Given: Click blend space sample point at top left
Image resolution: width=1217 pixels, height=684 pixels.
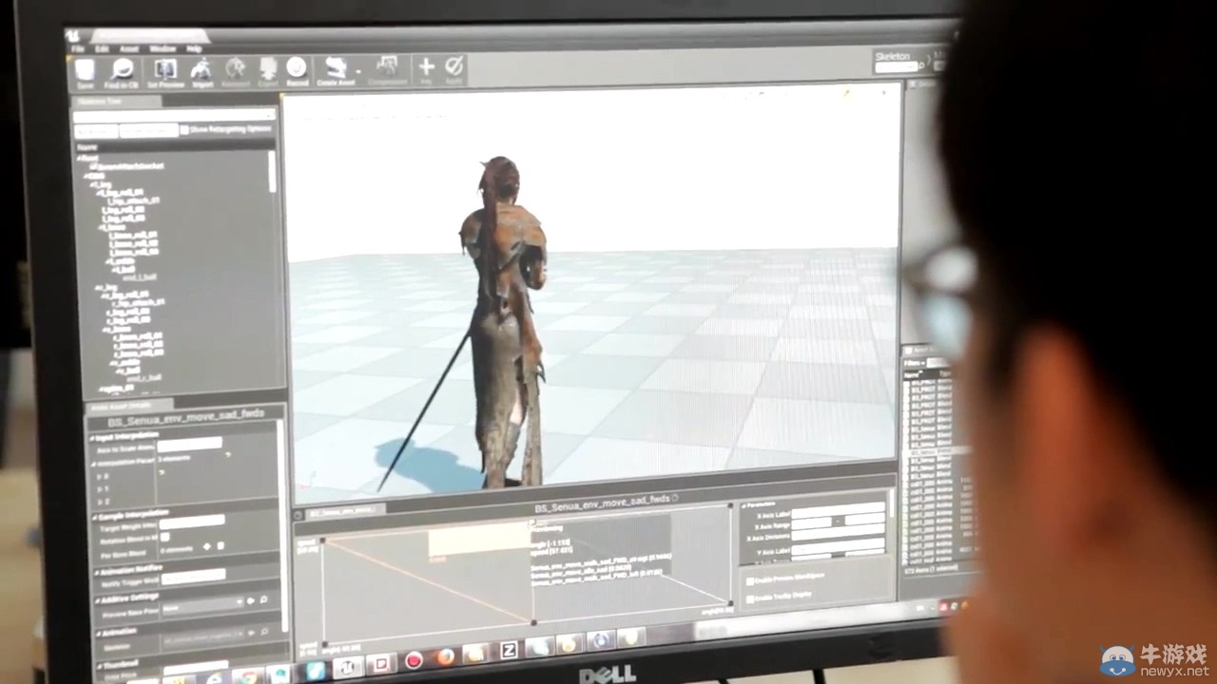Looking at the screenshot, I should [x=322, y=541].
